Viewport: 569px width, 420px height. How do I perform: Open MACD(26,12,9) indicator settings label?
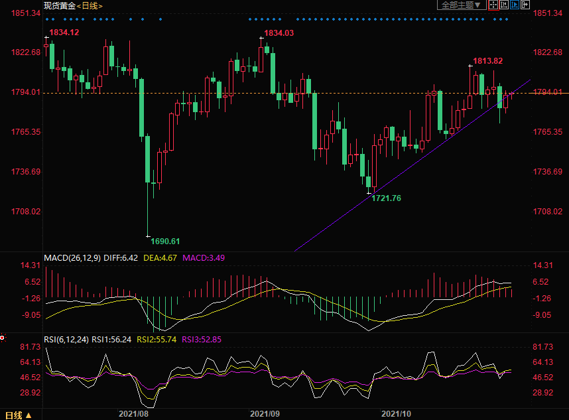[x=72, y=257]
